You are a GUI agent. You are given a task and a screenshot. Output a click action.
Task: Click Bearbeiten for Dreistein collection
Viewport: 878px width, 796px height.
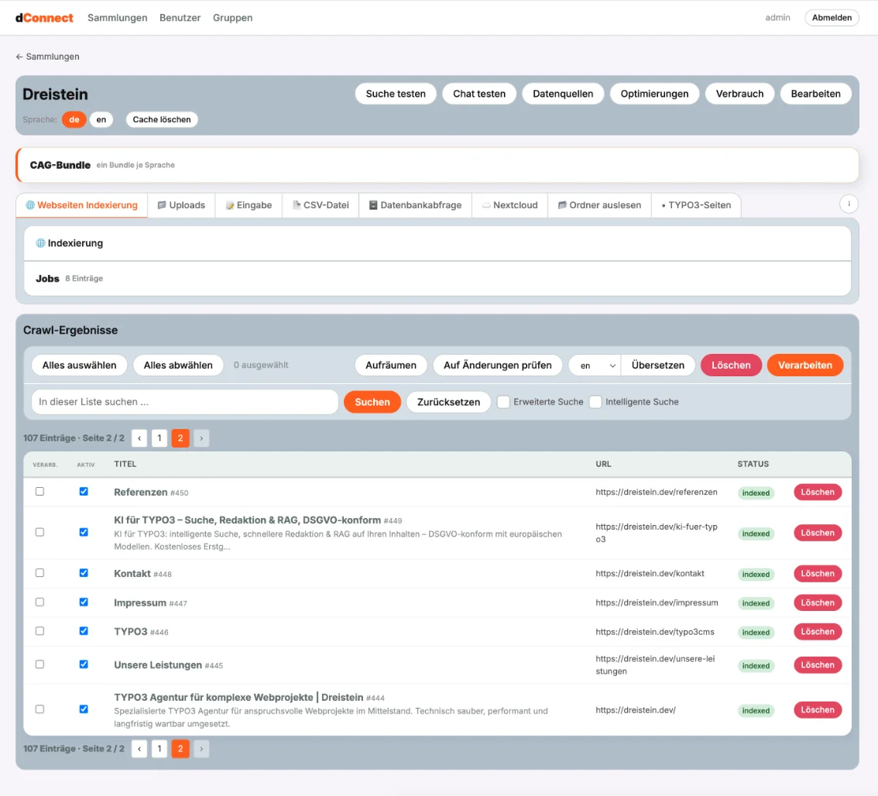click(816, 94)
